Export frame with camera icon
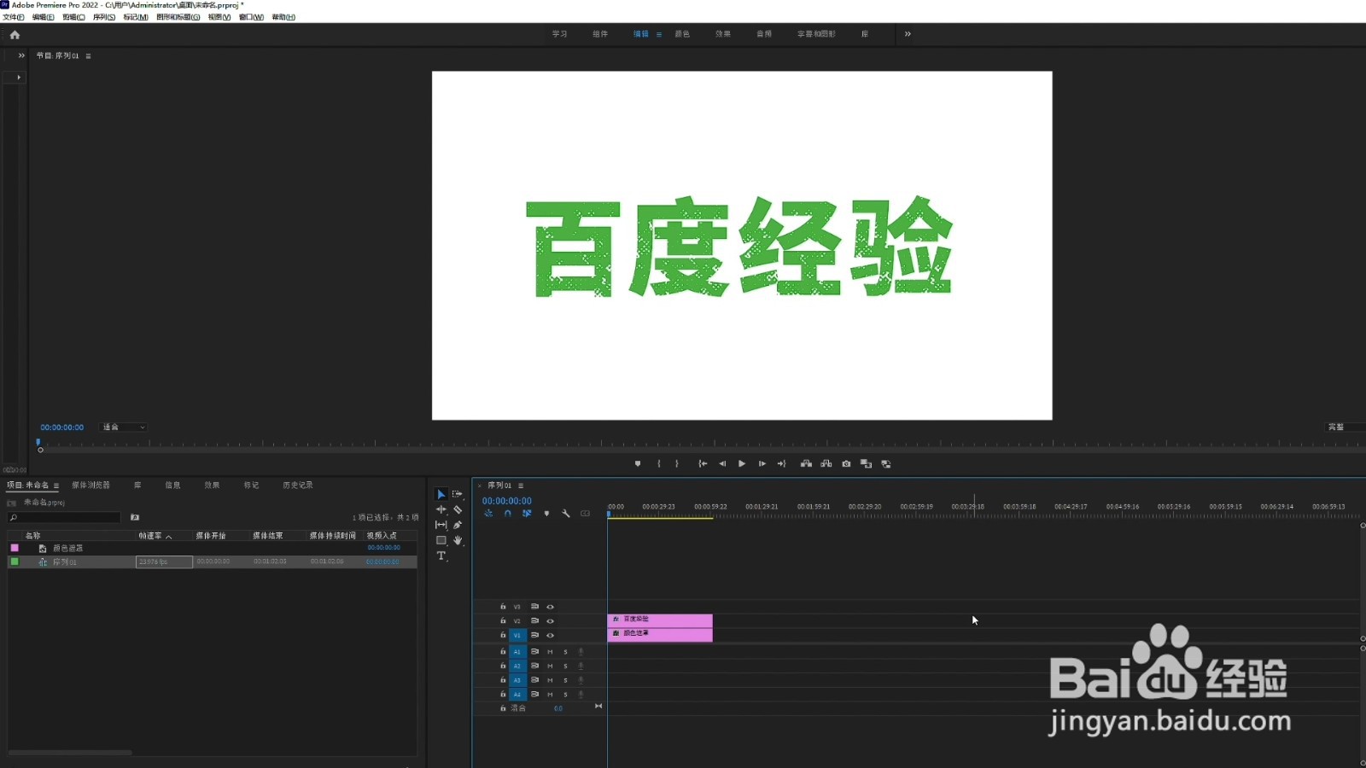1366x768 pixels. 846,463
